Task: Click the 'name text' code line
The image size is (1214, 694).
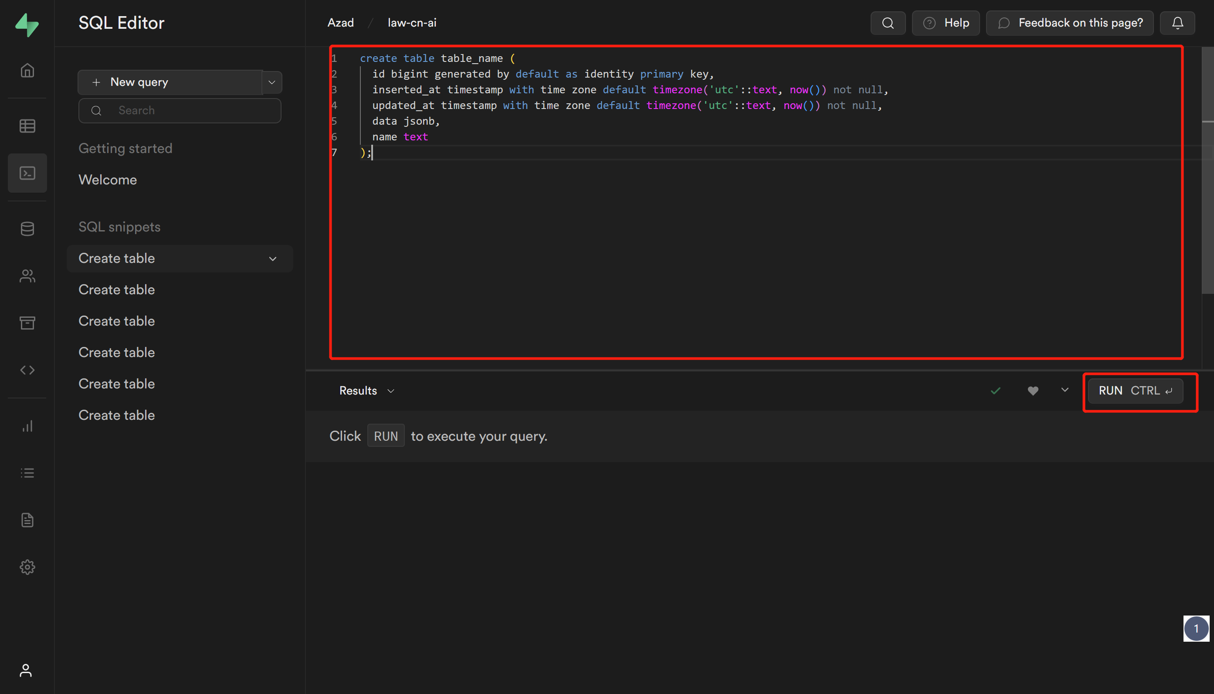Action: pos(400,137)
